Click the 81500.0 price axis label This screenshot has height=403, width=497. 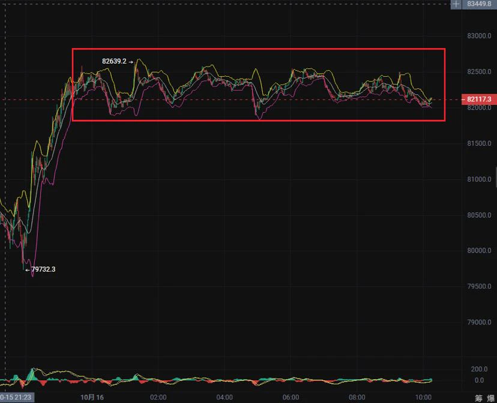[479, 143]
